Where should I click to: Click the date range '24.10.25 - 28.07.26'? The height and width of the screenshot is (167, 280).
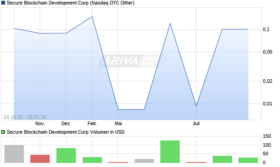[x=25, y=117]
